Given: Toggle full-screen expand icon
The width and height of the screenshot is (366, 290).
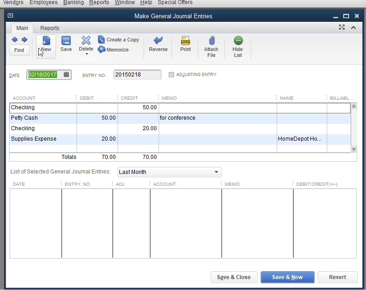Looking at the screenshot, I should click(342, 27).
